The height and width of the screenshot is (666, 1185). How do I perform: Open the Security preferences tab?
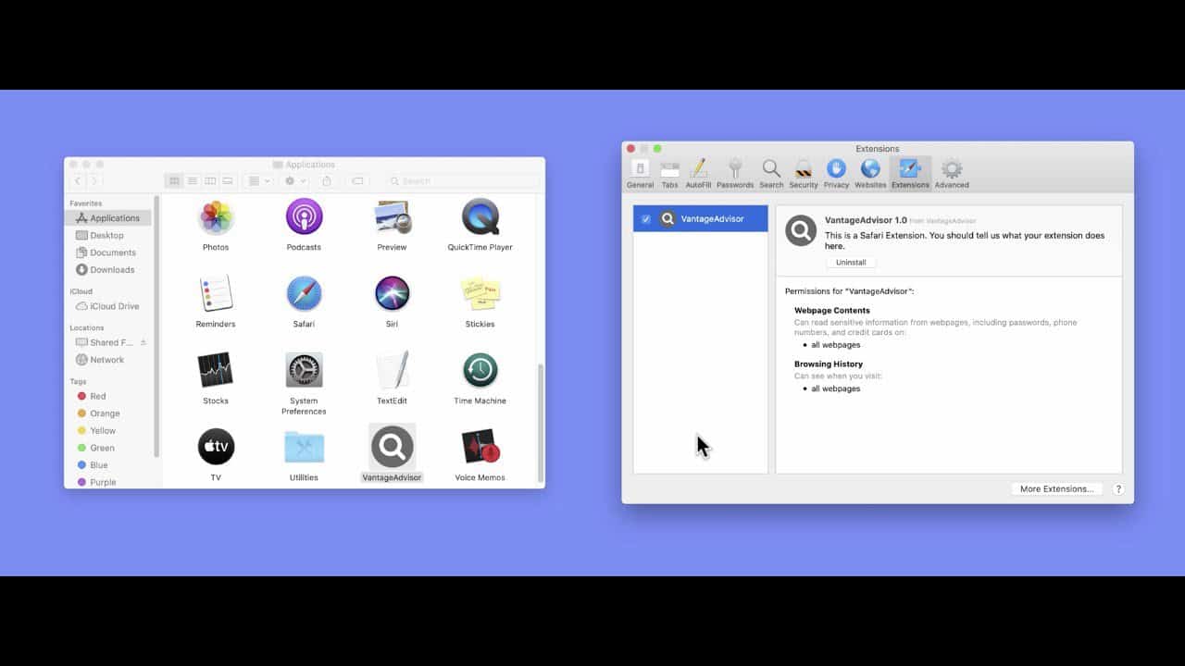coord(804,173)
